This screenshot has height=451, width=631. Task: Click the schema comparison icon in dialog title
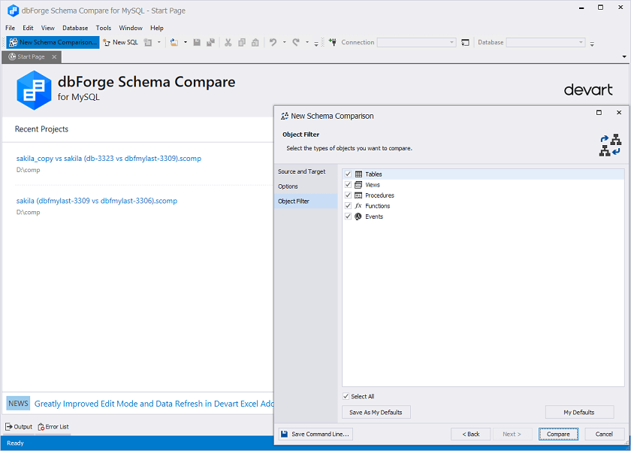pyautogui.click(x=285, y=116)
